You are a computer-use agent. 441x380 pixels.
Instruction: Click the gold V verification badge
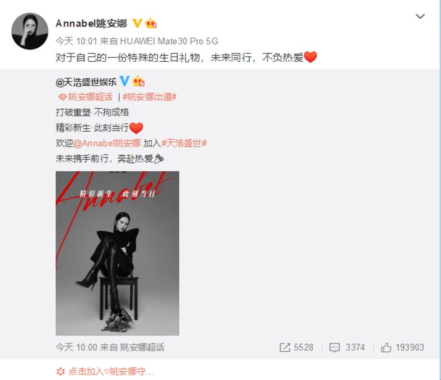137,23
